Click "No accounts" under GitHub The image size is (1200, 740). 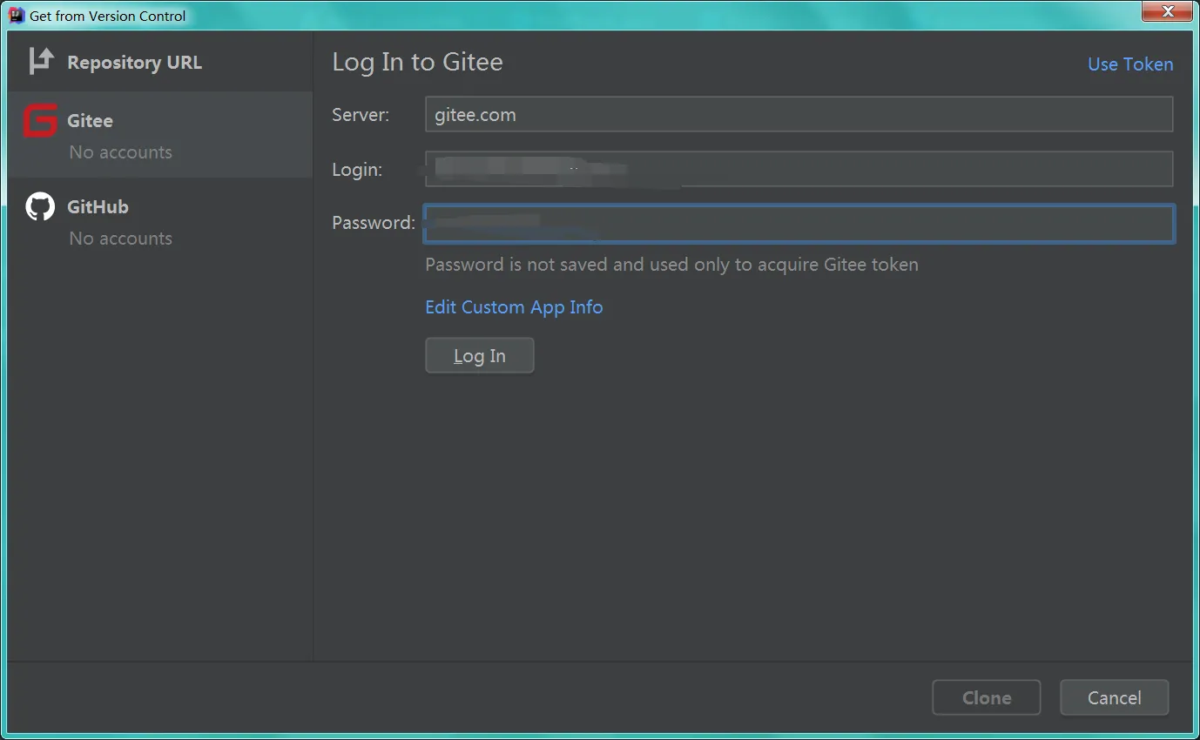[x=120, y=239]
